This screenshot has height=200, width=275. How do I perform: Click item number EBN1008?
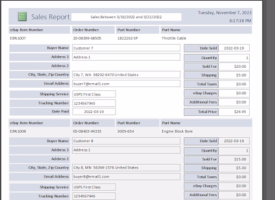(x=18, y=131)
